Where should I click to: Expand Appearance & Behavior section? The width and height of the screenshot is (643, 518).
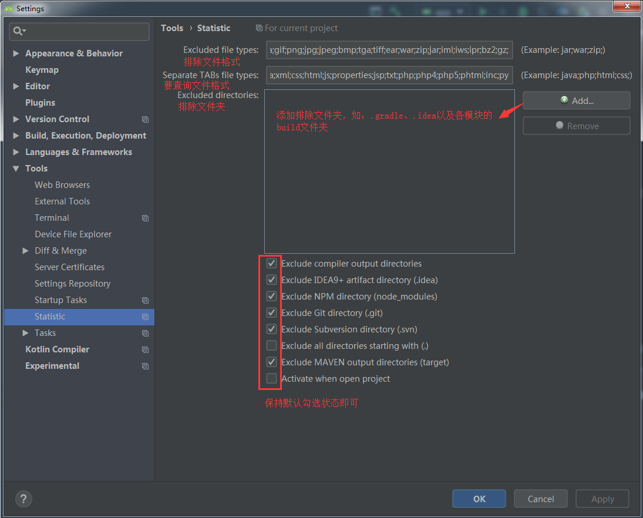15,53
